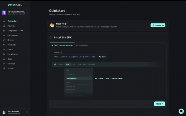Screen dimensions: 186x116
Task: Open Users via its people icon
Action: (4, 49)
